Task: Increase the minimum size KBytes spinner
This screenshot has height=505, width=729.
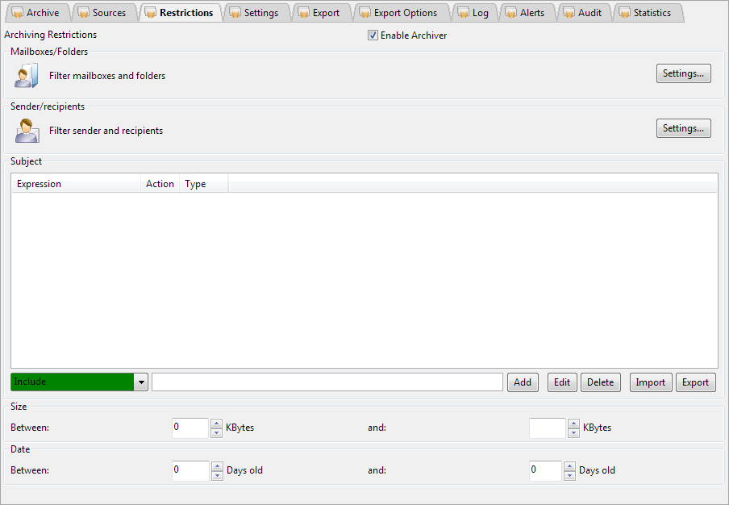Action: tap(216, 424)
